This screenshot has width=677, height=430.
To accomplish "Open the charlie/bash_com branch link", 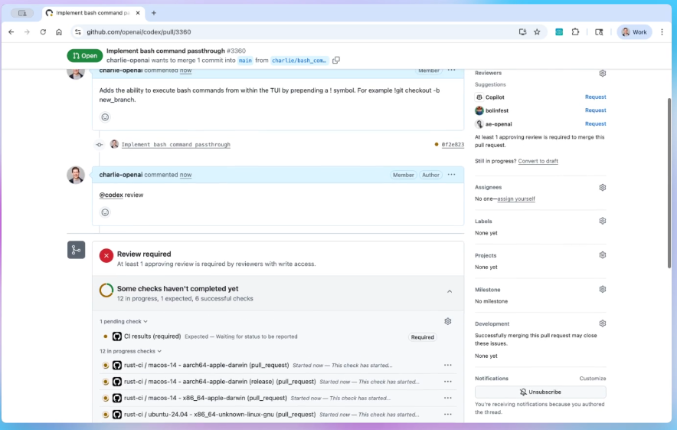I will click(x=299, y=61).
